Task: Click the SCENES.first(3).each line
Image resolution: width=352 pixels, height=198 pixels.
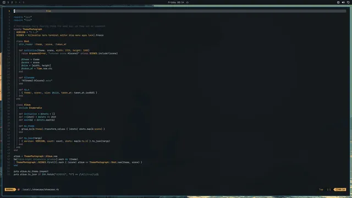Action: point(79,162)
